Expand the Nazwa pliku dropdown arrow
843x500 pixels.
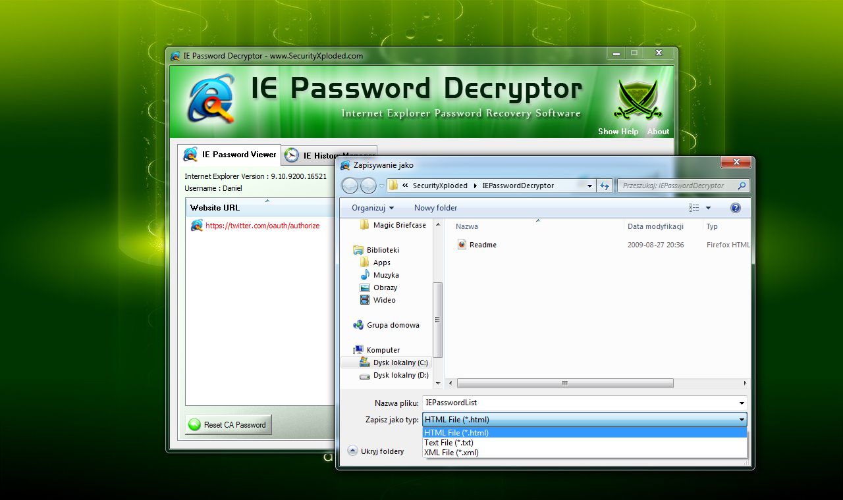click(x=742, y=403)
